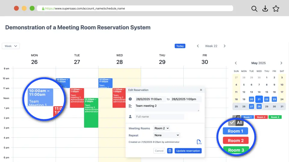Click the Full name input field
This screenshot has height=162, width=289.
(x=159, y=117)
